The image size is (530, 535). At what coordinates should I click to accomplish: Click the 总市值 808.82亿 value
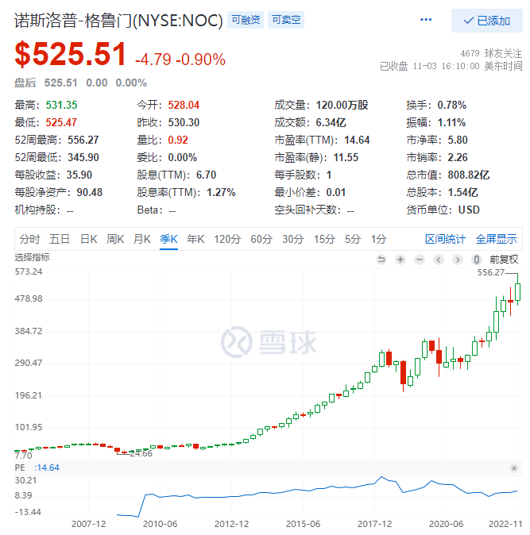pos(469,175)
